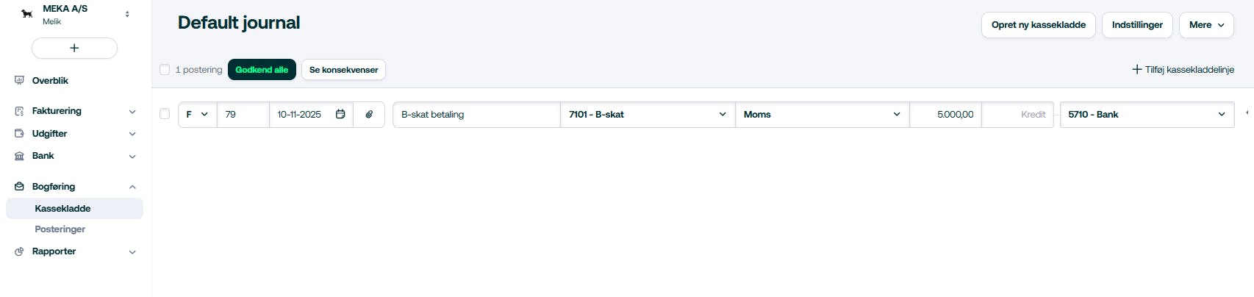
Task: Toggle the select-all postings checkbox
Action: pyautogui.click(x=165, y=70)
